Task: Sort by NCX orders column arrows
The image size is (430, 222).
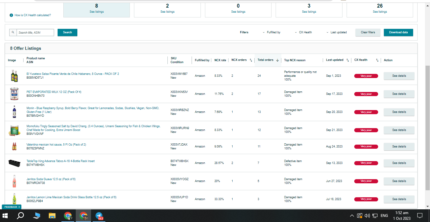Action: pyautogui.click(x=251, y=60)
